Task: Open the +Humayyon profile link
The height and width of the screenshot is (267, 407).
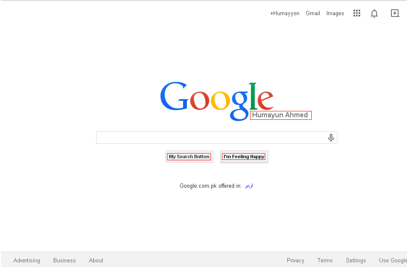Action: tap(285, 13)
